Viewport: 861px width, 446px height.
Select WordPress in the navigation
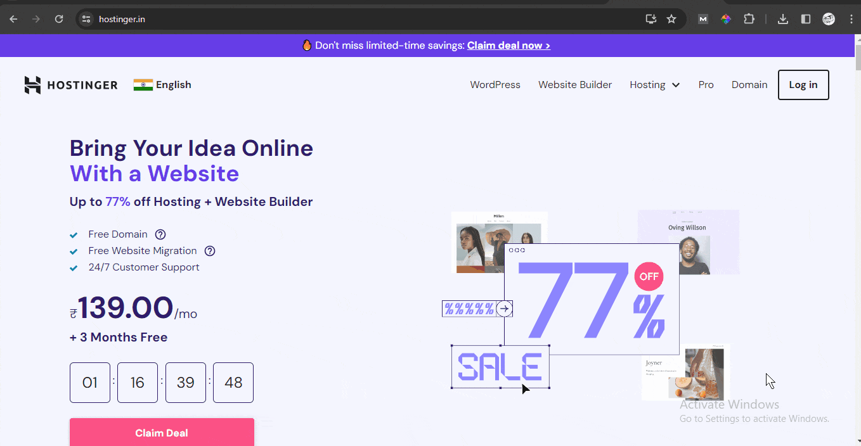pyautogui.click(x=495, y=84)
